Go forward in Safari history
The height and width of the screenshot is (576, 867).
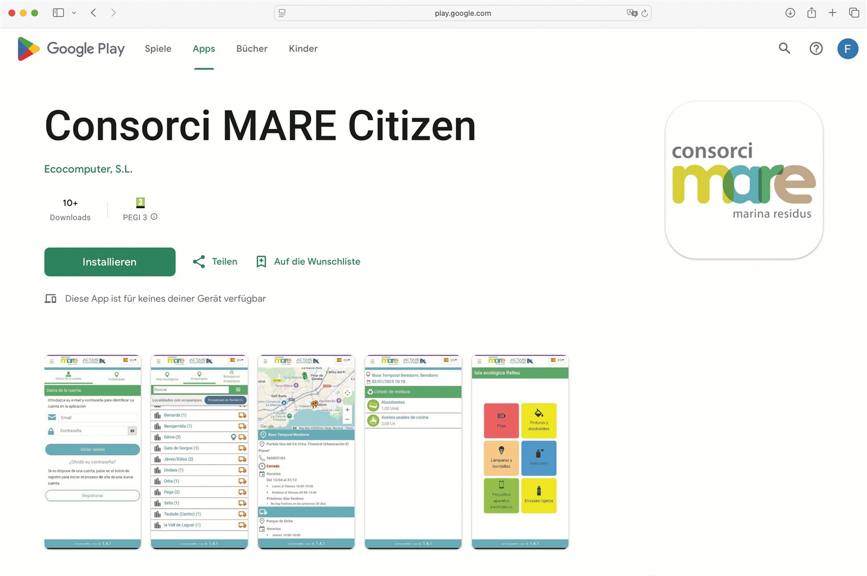tap(114, 13)
